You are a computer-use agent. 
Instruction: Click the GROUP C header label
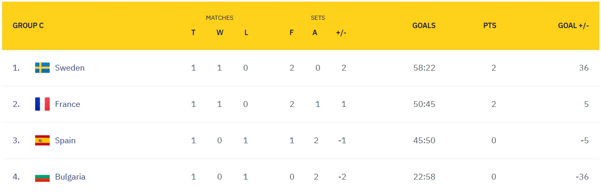tap(28, 26)
